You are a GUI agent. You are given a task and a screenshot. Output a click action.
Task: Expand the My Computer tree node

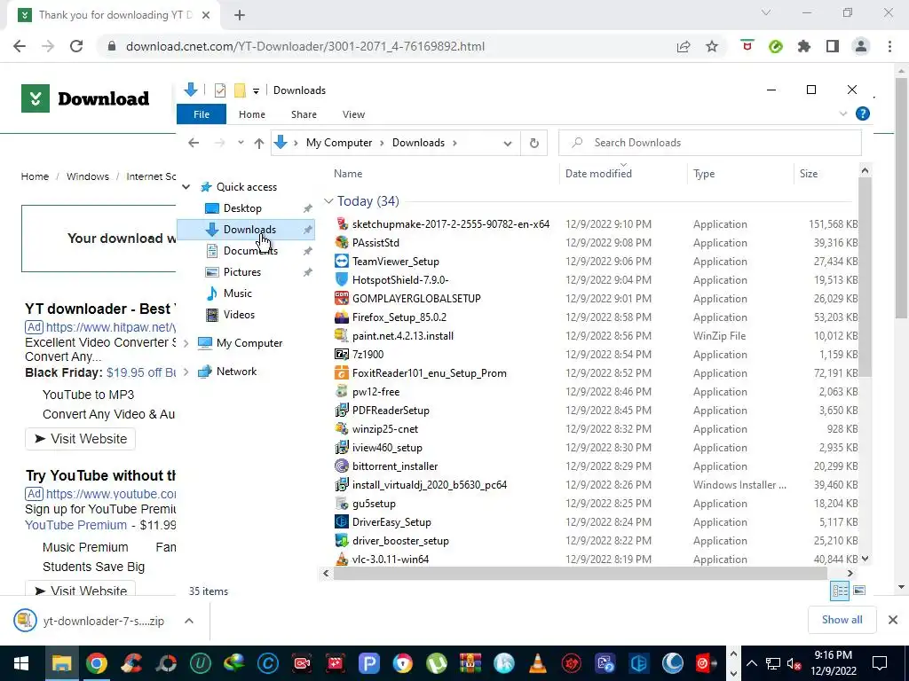pyautogui.click(x=186, y=343)
